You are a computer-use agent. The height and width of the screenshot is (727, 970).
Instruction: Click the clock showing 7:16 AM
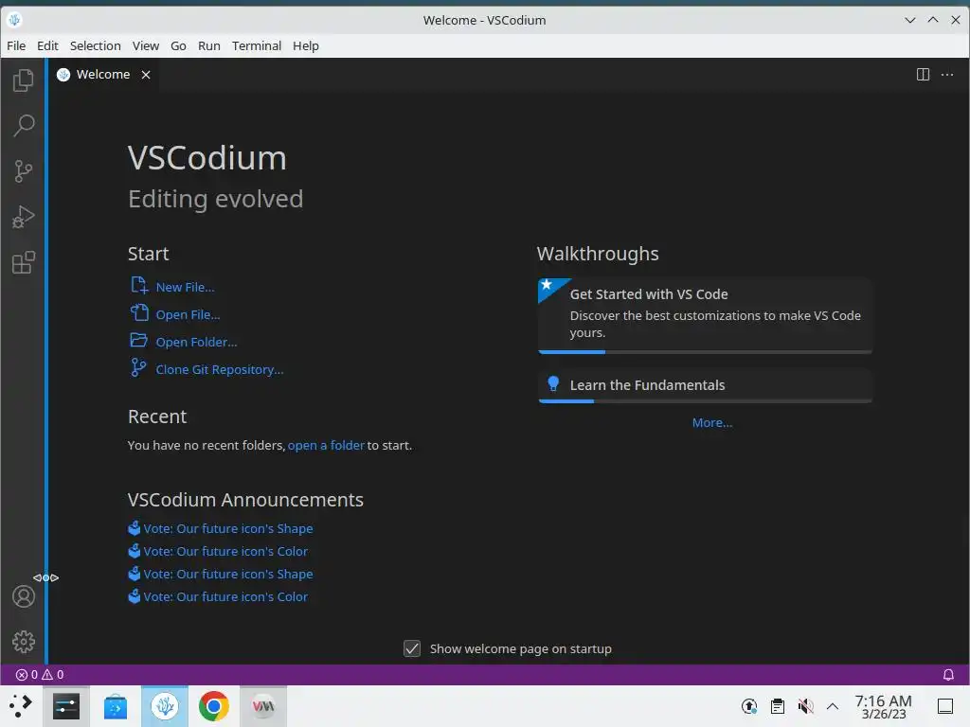pos(883,706)
